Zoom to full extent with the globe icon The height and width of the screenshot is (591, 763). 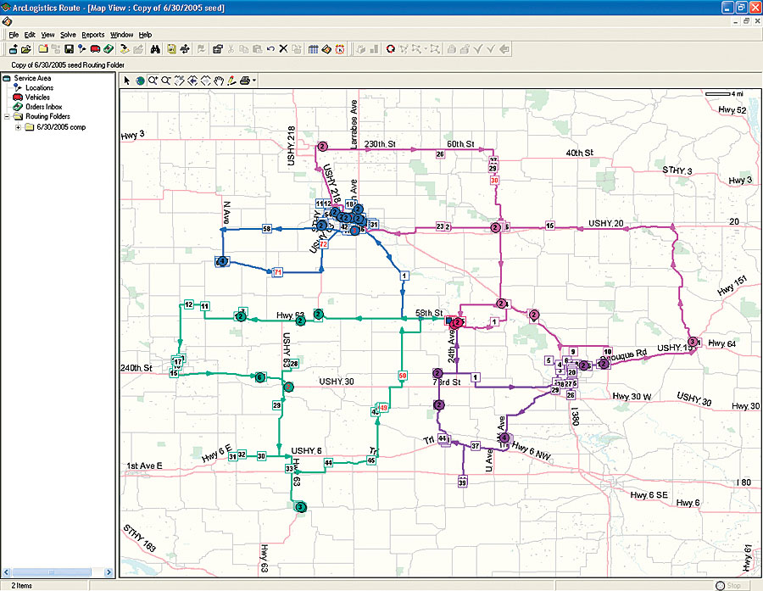[140, 81]
